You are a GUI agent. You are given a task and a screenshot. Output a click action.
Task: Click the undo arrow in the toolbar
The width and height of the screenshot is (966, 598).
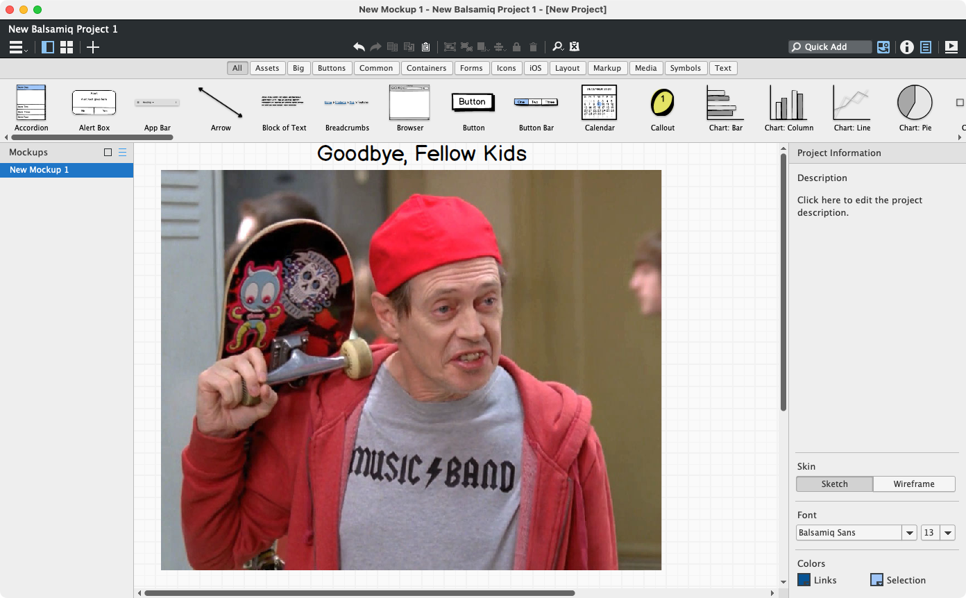[x=359, y=47]
